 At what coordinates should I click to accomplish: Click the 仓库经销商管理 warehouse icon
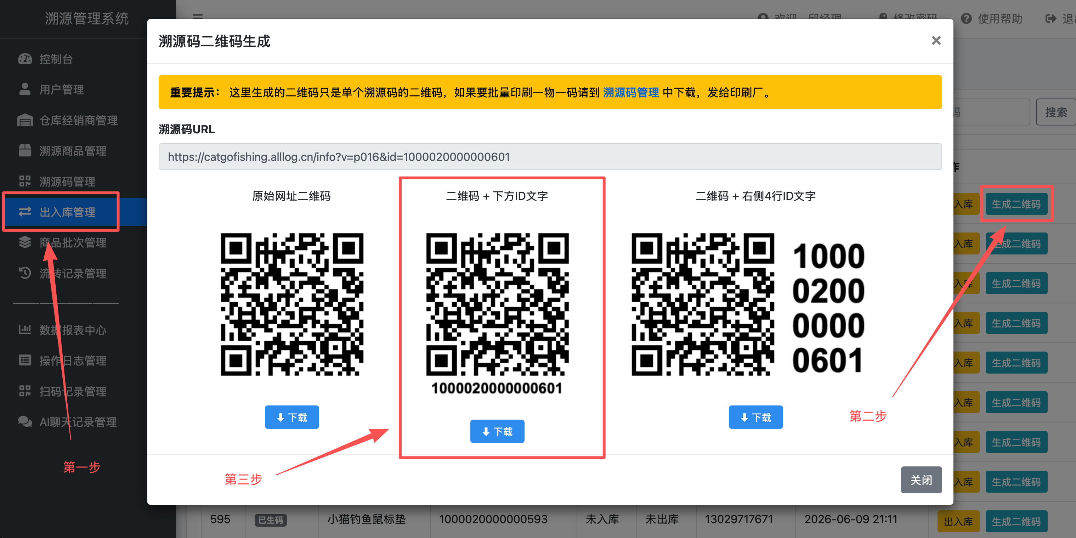click(25, 120)
